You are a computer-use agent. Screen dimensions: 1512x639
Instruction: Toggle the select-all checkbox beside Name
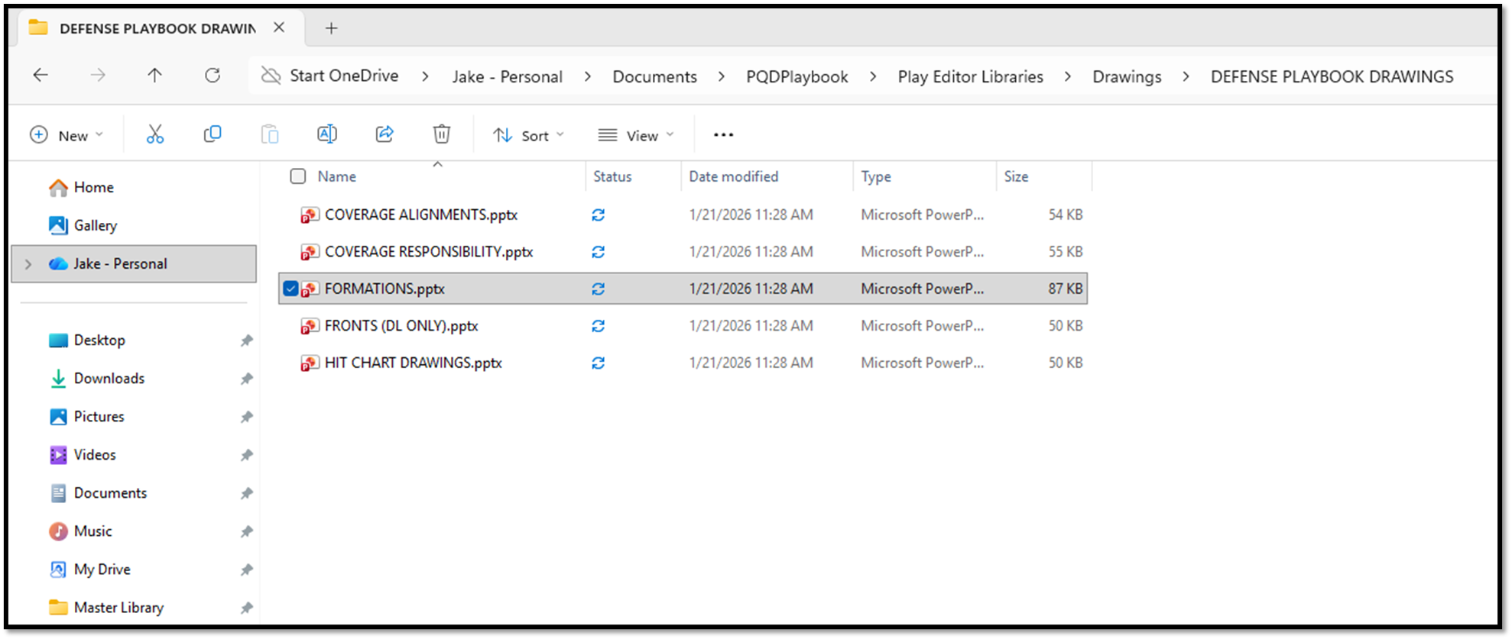298,176
